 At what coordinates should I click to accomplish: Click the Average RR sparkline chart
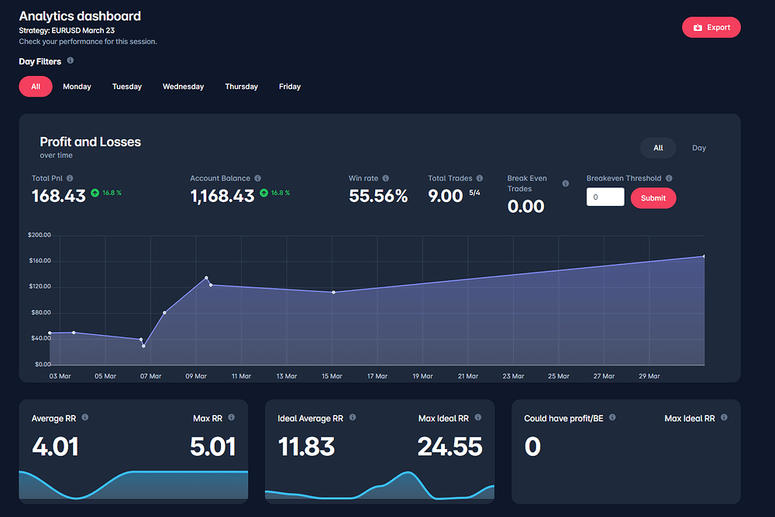click(133, 485)
